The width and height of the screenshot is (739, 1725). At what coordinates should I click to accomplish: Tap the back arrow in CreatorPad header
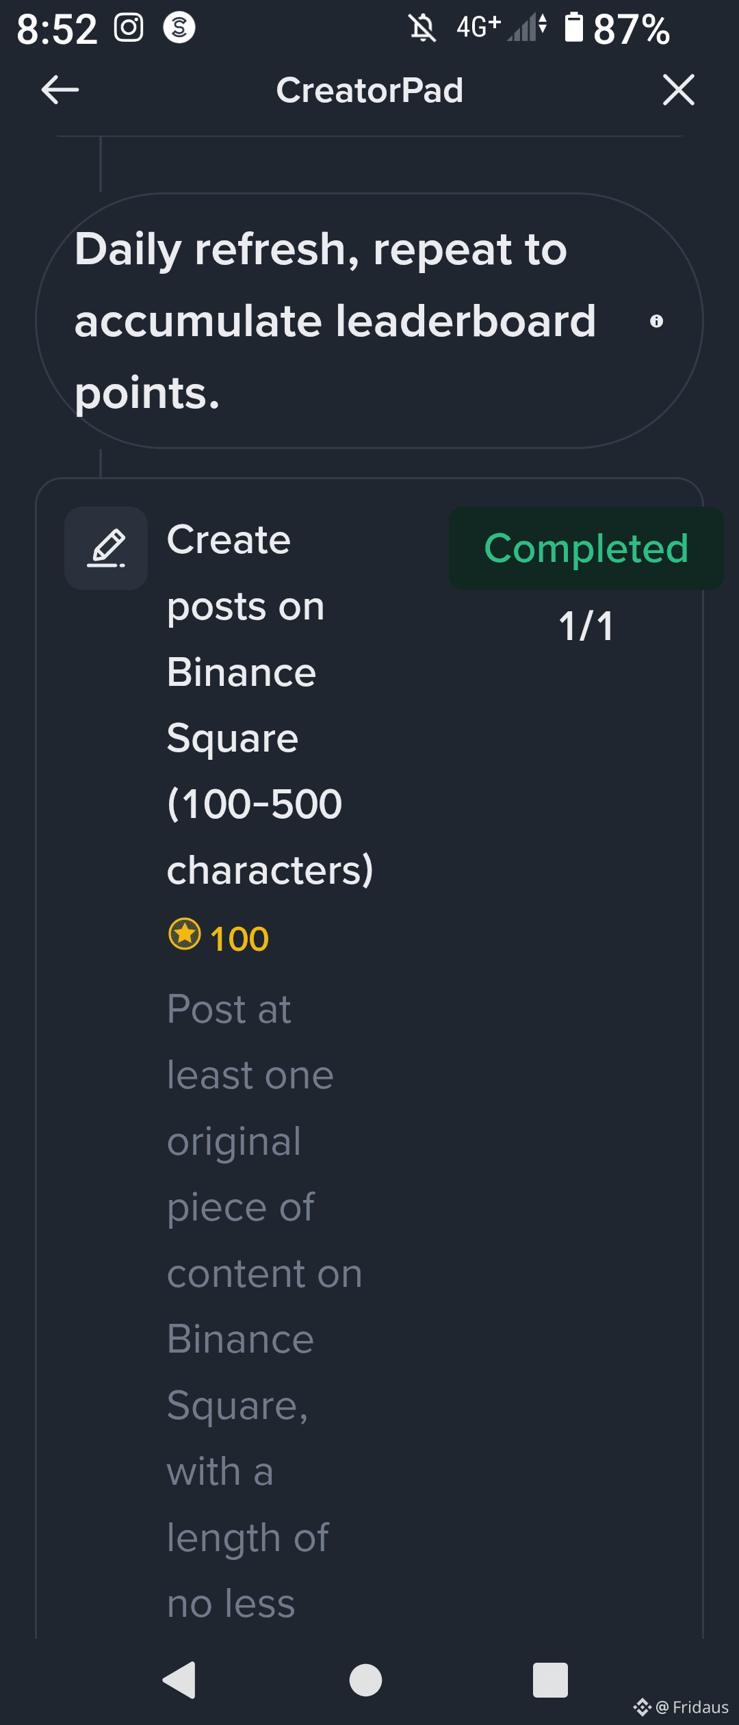[x=60, y=90]
